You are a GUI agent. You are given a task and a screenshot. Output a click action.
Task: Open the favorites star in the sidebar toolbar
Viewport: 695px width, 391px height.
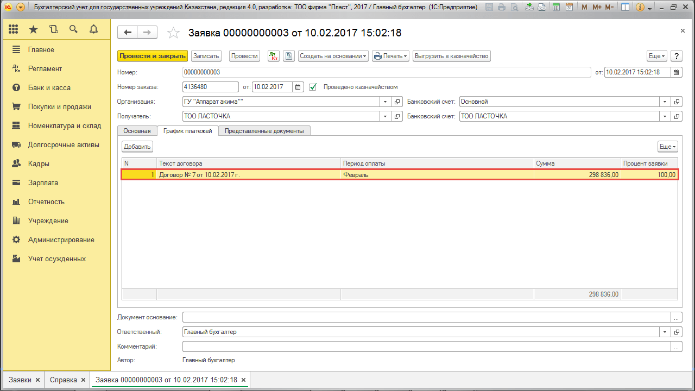(x=33, y=29)
